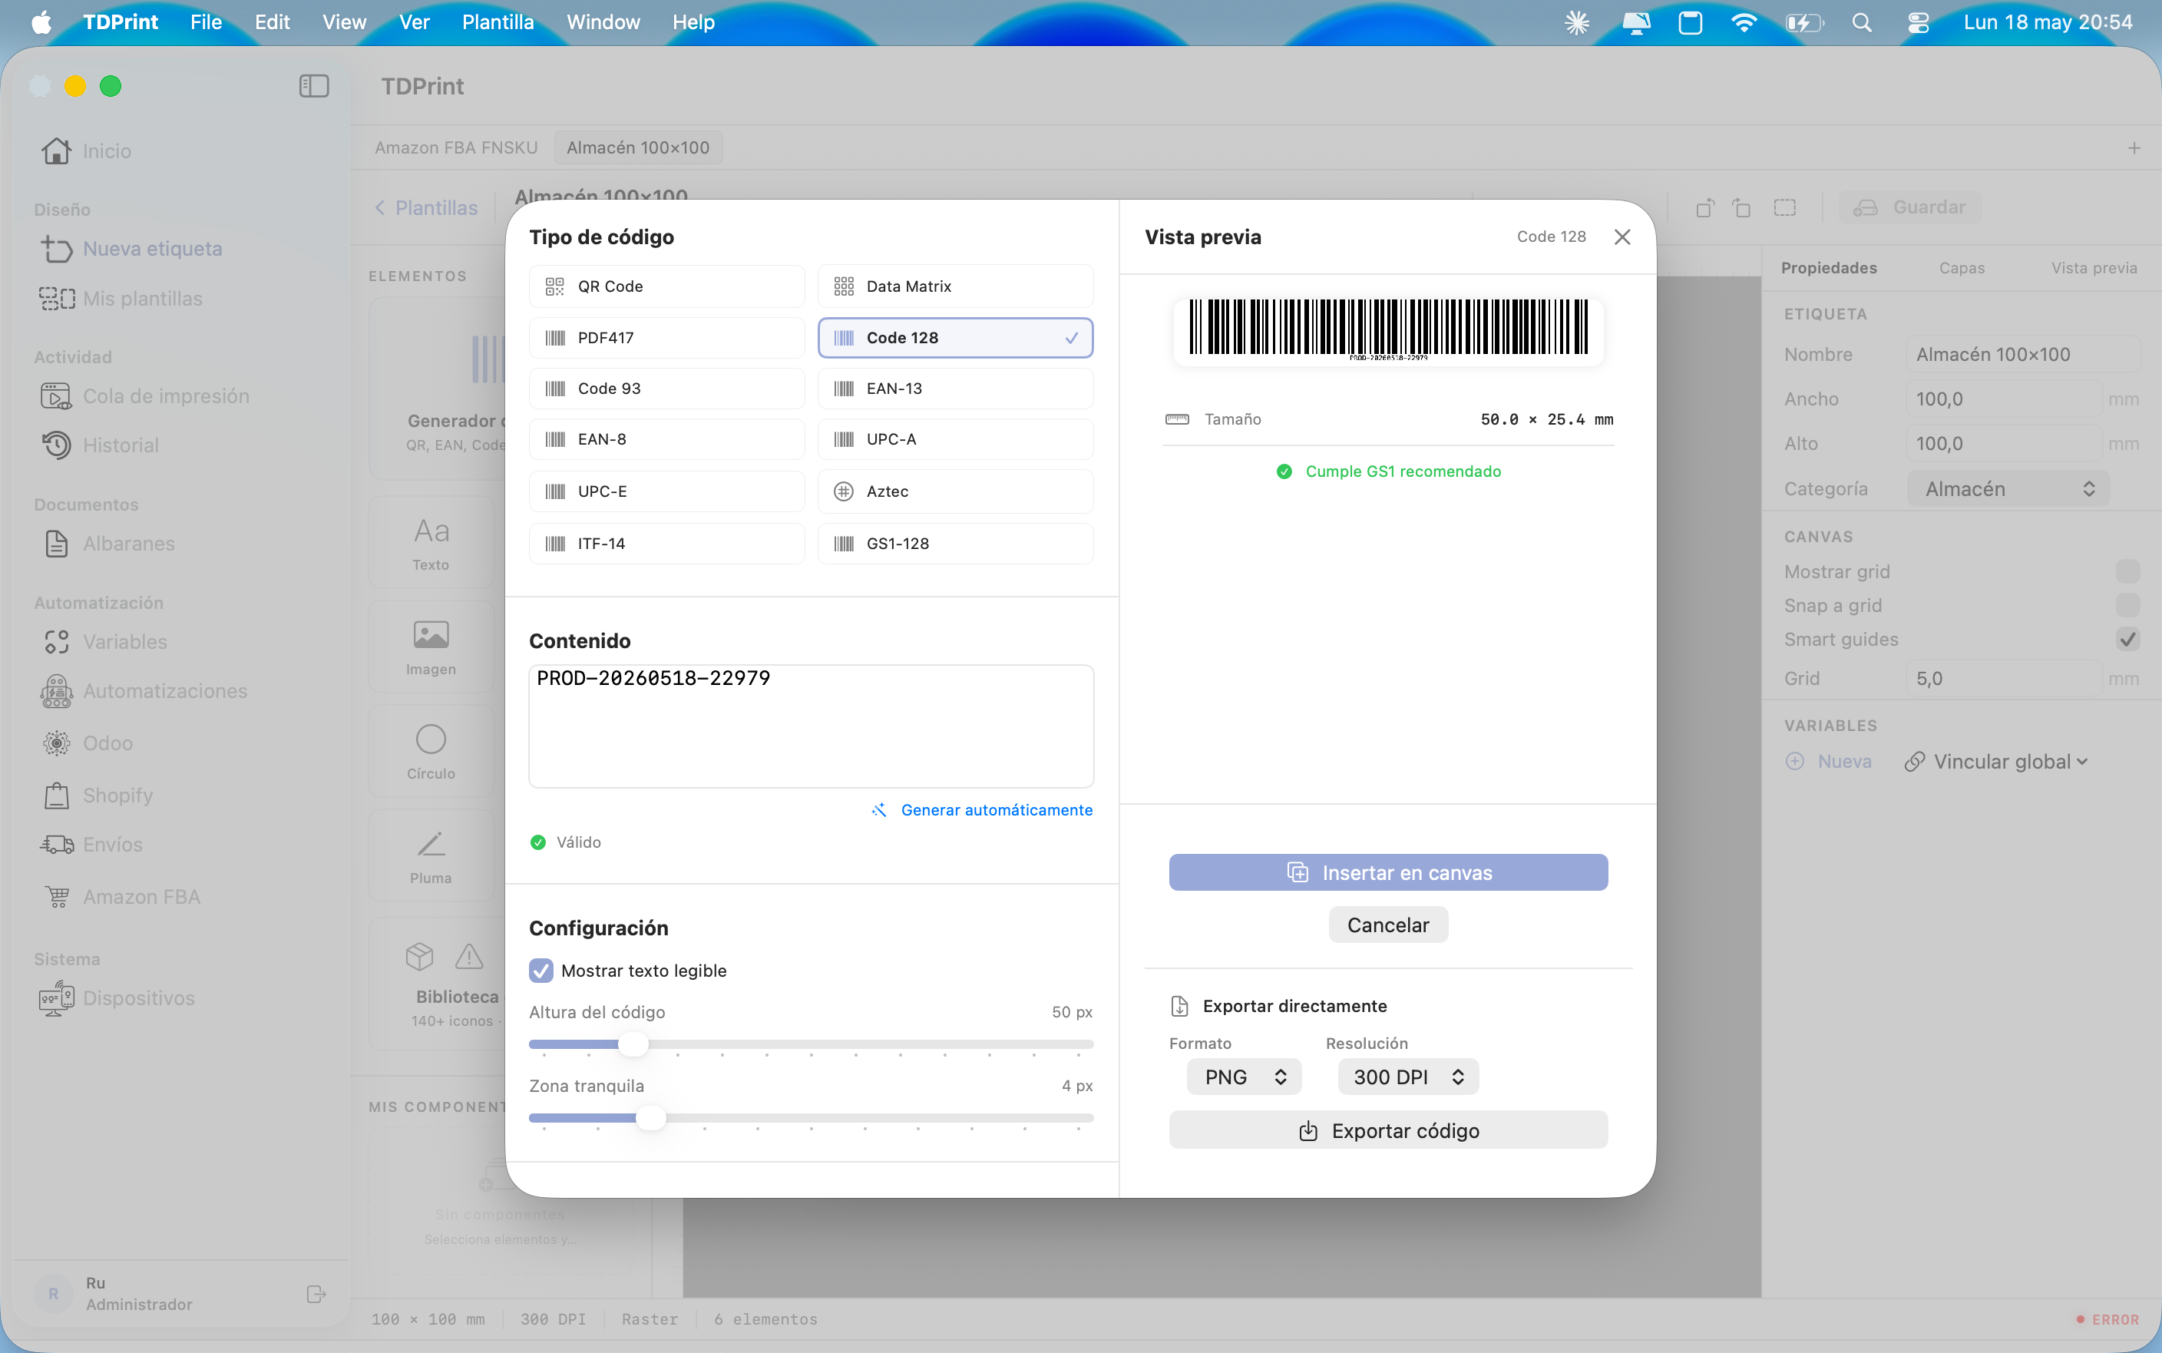This screenshot has width=2162, height=1353.
Task: Disable Smart guides checkbox
Action: pyautogui.click(x=2127, y=639)
